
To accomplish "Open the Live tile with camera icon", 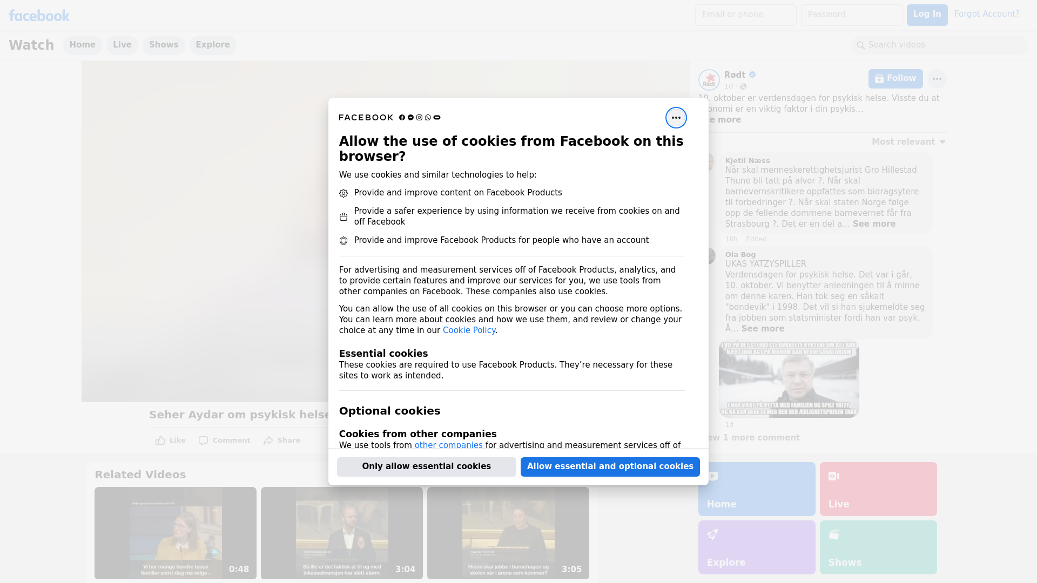I will 878,489.
